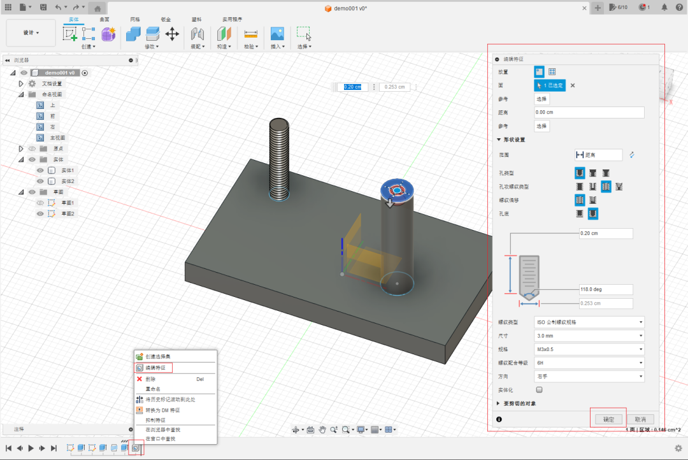Open the display settings monitor icon
The height and width of the screenshot is (460, 688).
coord(361,429)
